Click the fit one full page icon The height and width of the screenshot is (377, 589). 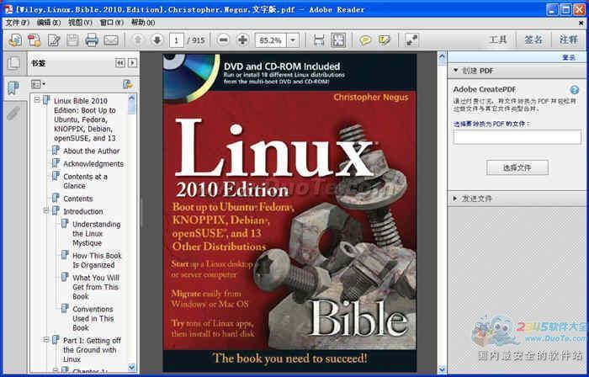(x=338, y=40)
